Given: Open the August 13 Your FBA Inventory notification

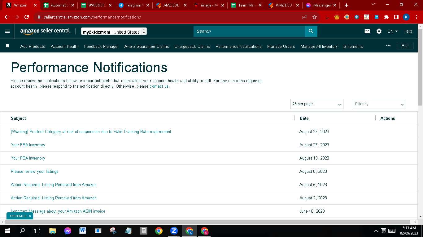Looking at the screenshot, I should (28, 158).
